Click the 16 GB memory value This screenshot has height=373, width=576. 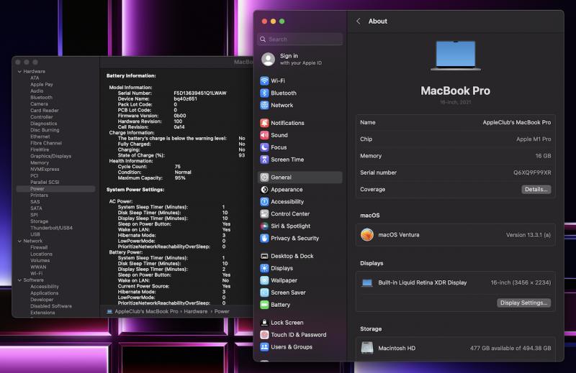pyautogui.click(x=543, y=156)
